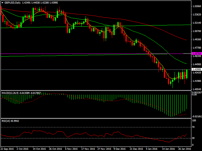Screen dimensions: 202x151
Task: Select the 14 Jan 2016 date label
Action: pos(168,149)
